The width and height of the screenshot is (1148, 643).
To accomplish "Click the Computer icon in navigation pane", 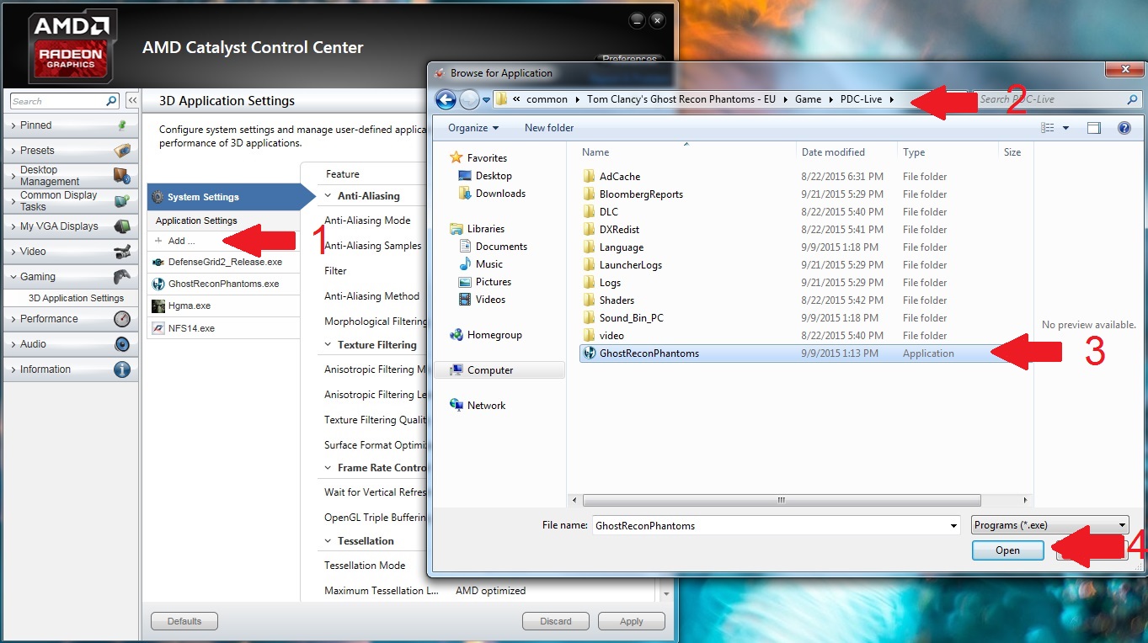I will click(x=457, y=370).
